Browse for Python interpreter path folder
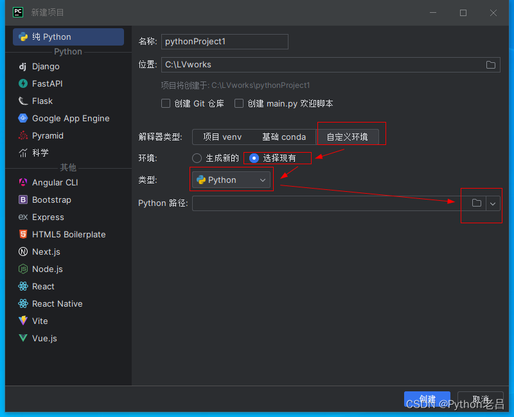 [476, 203]
